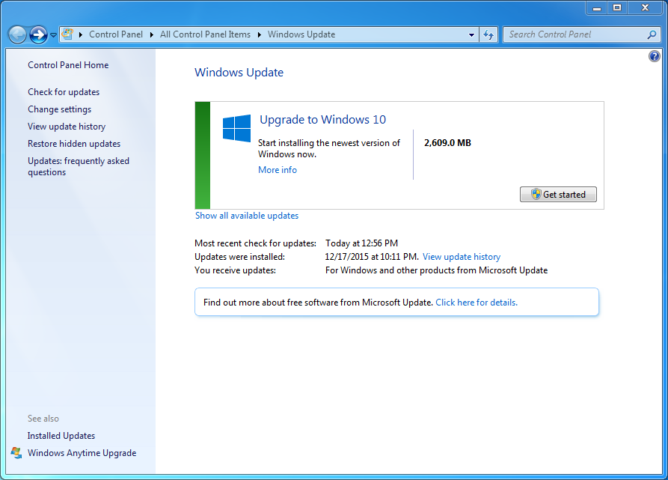Refresh the page using refresh icon
This screenshot has height=480, width=668.
pyautogui.click(x=488, y=34)
